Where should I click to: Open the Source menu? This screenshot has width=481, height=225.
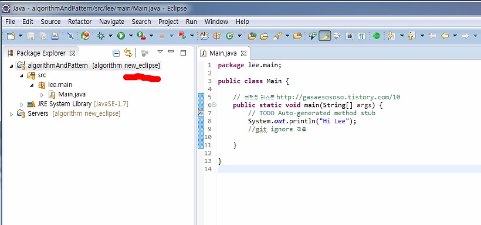[x=50, y=22]
